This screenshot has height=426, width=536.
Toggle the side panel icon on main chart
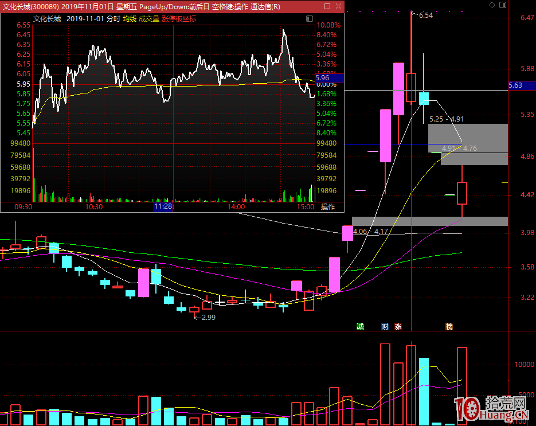[502, 5]
